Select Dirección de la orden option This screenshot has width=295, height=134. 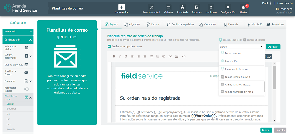[242, 69]
